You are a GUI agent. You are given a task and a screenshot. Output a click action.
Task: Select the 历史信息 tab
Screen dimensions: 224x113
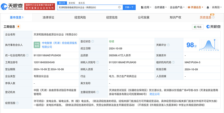(206, 17)
